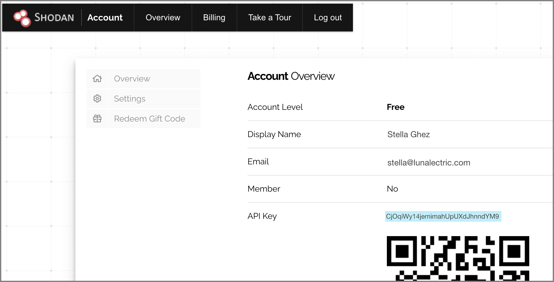Click the email stella@lunalectric.com
The width and height of the screenshot is (554, 282).
tap(429, 162)
